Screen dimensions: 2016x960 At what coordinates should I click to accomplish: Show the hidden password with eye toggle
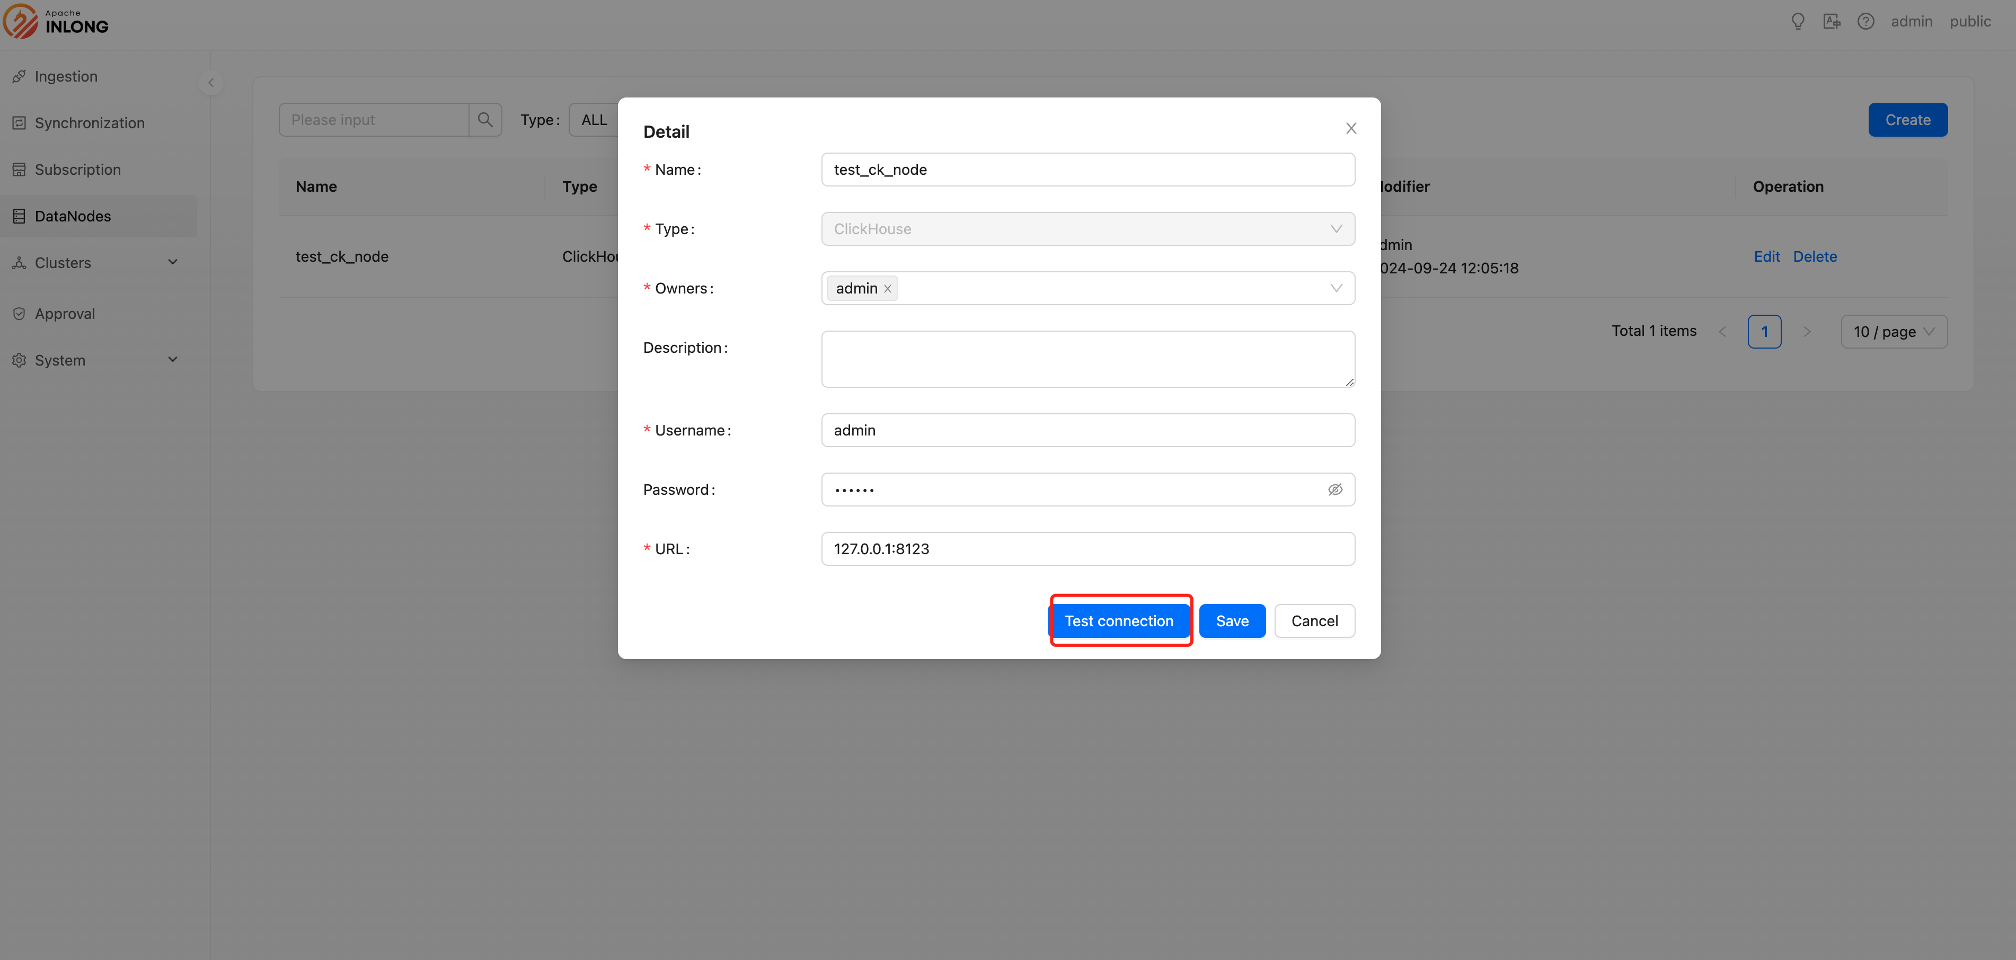(1335, 489)
